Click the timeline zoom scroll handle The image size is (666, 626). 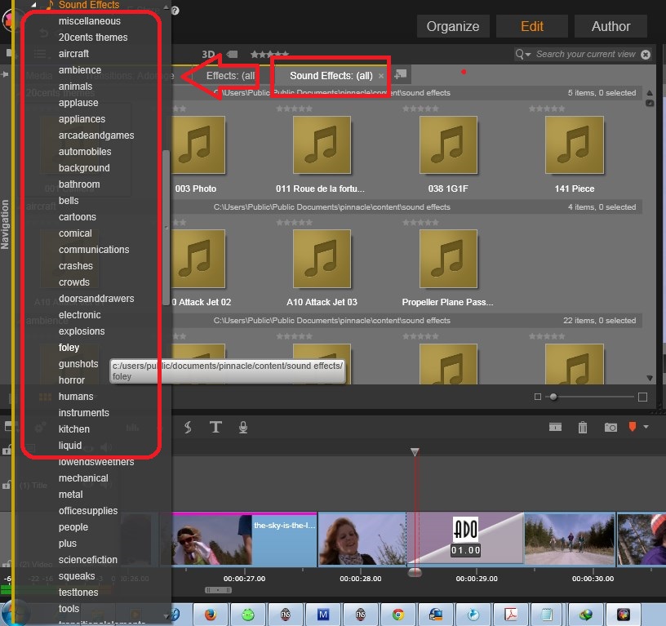[x=218, y=590]
